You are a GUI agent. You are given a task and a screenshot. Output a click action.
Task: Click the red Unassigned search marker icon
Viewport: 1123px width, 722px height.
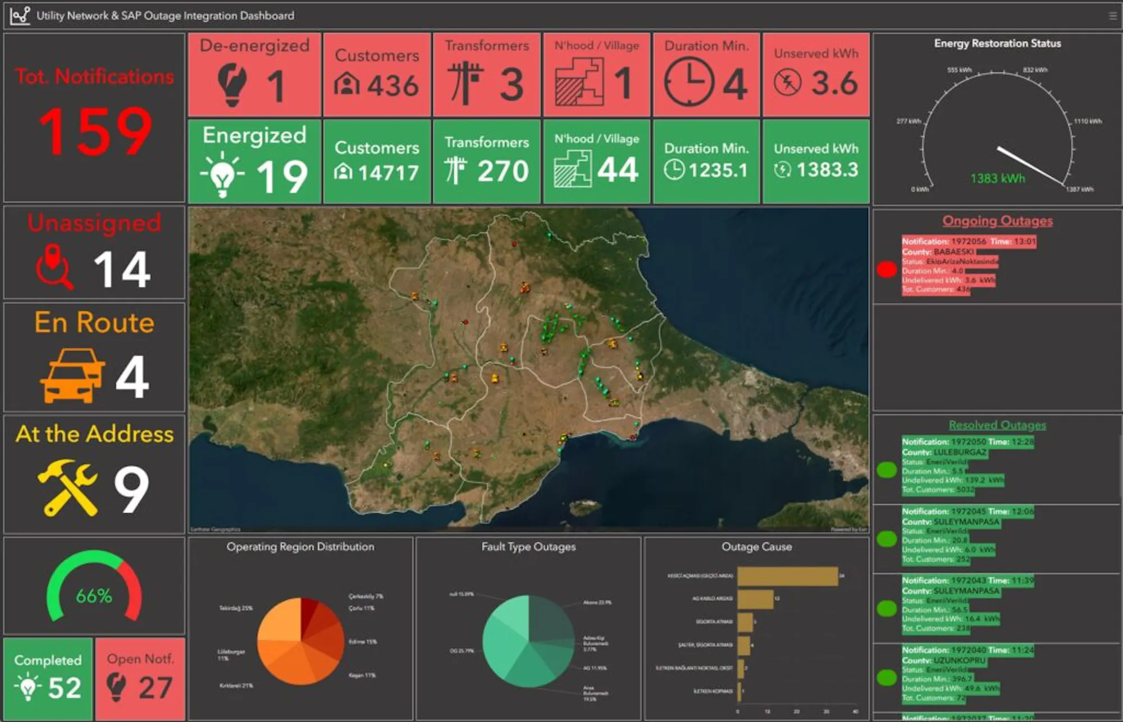click(54, 267)
